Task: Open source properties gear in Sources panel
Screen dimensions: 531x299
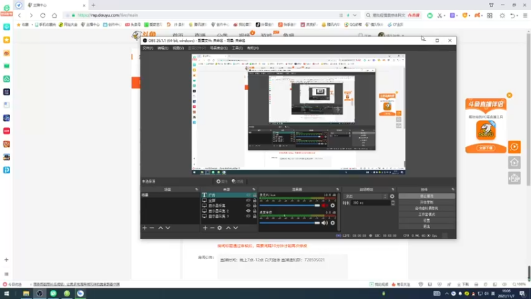Action: (220, 228)
